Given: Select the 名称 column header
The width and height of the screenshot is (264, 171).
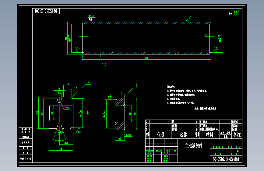Looking at the screenshot, I should tap(183, 135).
